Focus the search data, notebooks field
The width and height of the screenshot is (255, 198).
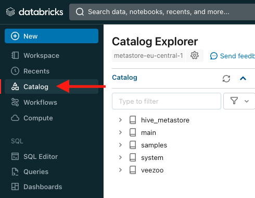click(x=162, y=12)
